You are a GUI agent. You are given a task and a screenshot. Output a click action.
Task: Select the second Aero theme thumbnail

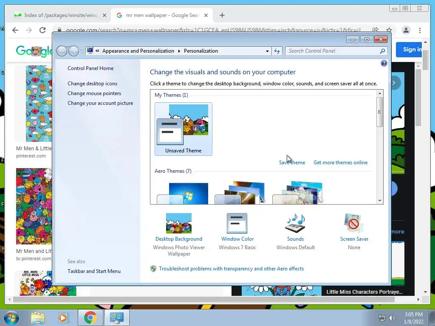pyautogui.click(x=240, y=193)
